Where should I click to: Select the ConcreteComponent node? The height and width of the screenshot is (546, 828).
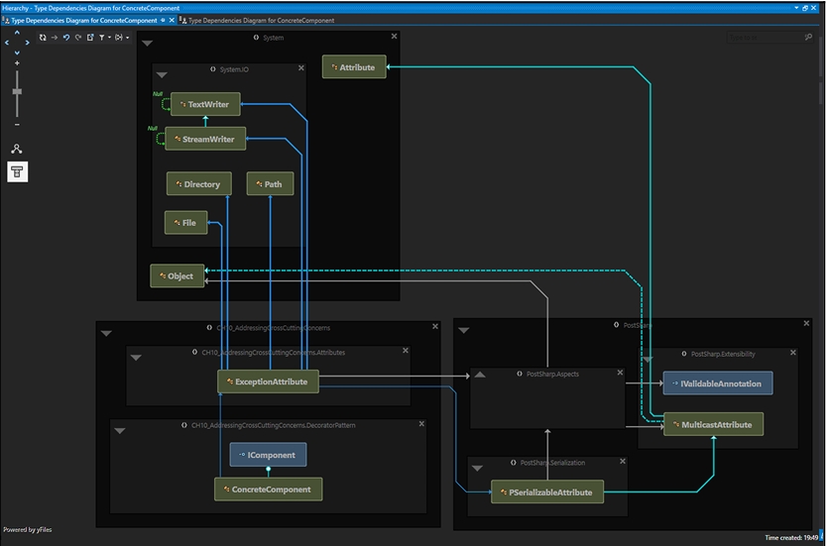[x=268, y=489]
